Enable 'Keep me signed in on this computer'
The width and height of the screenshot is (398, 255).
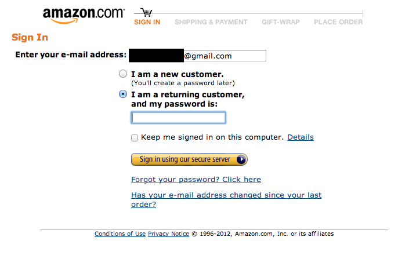click(x=135, y=138)
